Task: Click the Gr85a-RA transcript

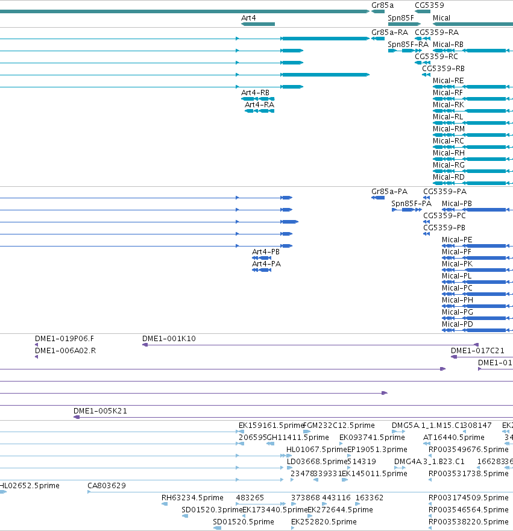Action: click(x=378, y=39)
